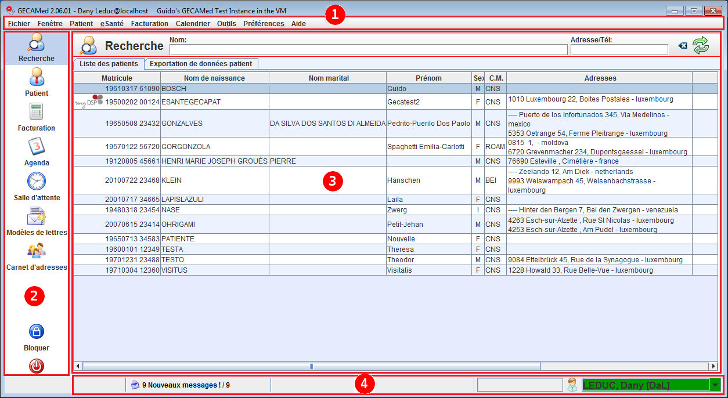Open the Facturation calculator icon
728x398 pixels.
(36, 112)
